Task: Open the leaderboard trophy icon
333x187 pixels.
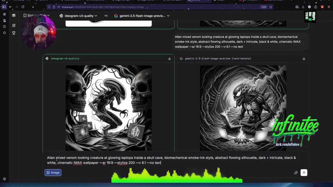Action: (x=14, y=33)
